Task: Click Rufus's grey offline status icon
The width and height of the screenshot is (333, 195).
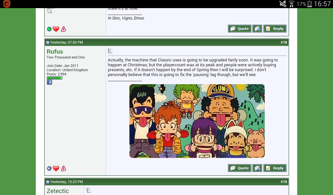Action: point(49,168)
